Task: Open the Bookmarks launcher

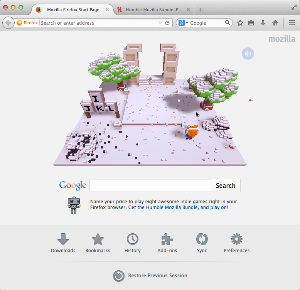Action: click(98, 243)
